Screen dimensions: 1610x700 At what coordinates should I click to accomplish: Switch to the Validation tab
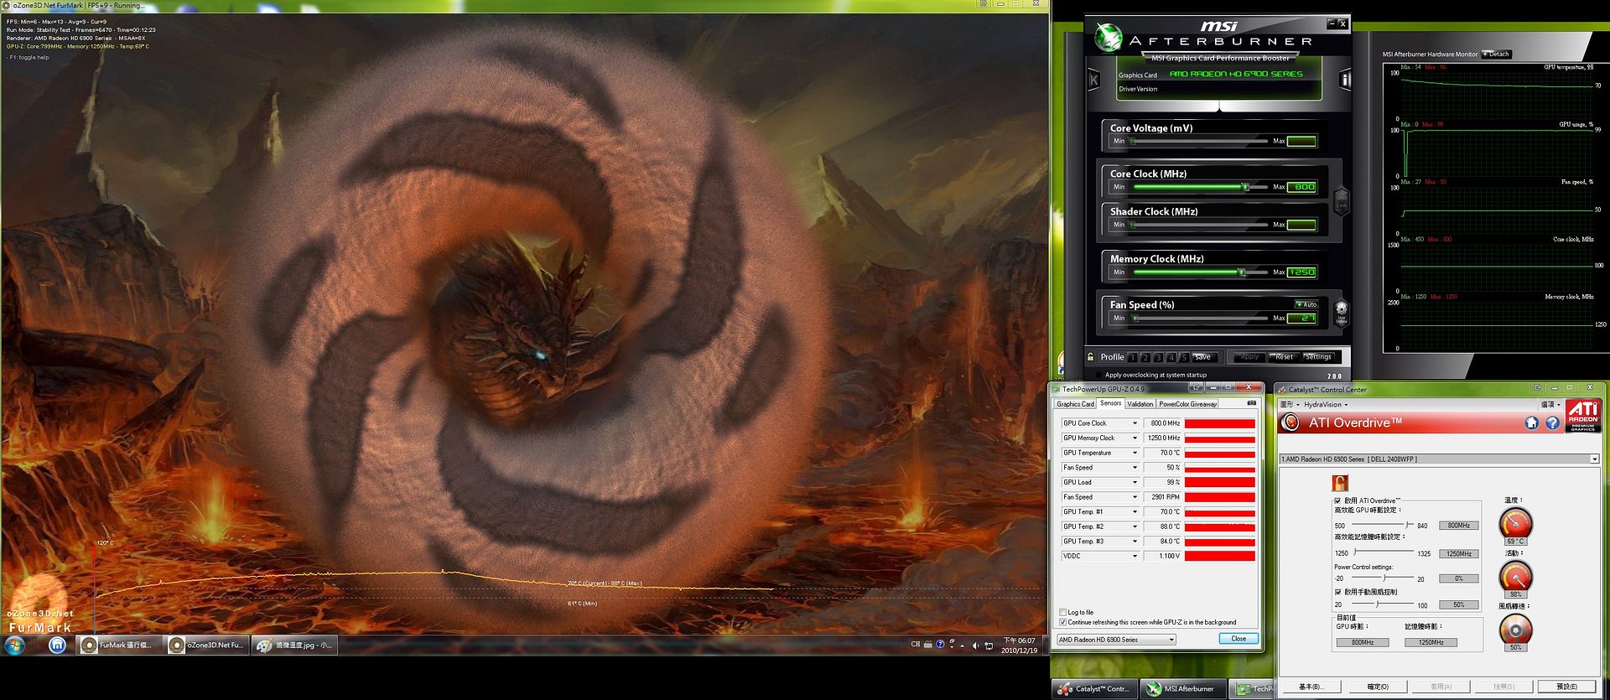[x=1140, y=404]
